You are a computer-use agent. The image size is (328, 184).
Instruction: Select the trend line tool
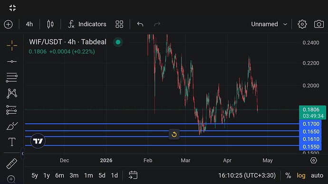point(12,62)
